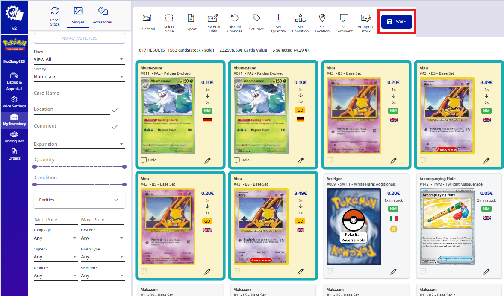
Task: Click the Accelgor Poké Ball card image
Action: click(x=354, y=227)
